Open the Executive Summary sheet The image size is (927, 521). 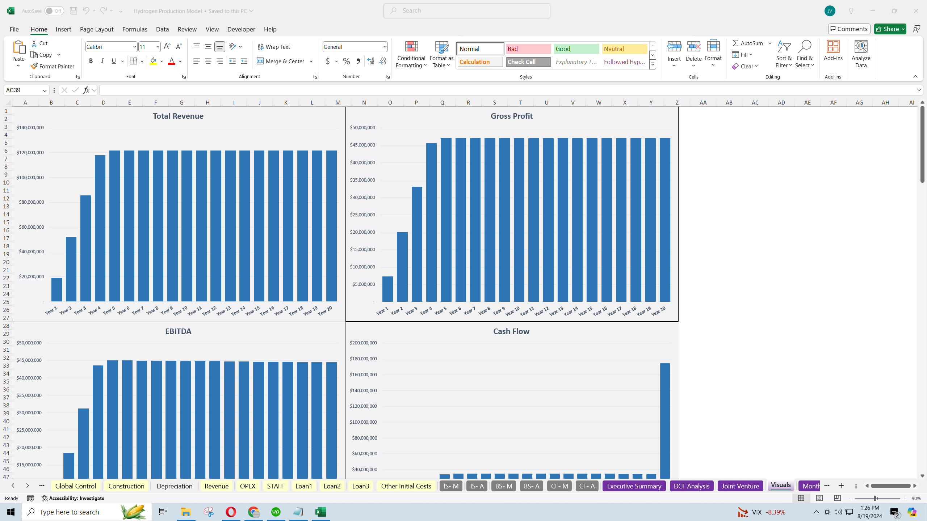[634, 486]
